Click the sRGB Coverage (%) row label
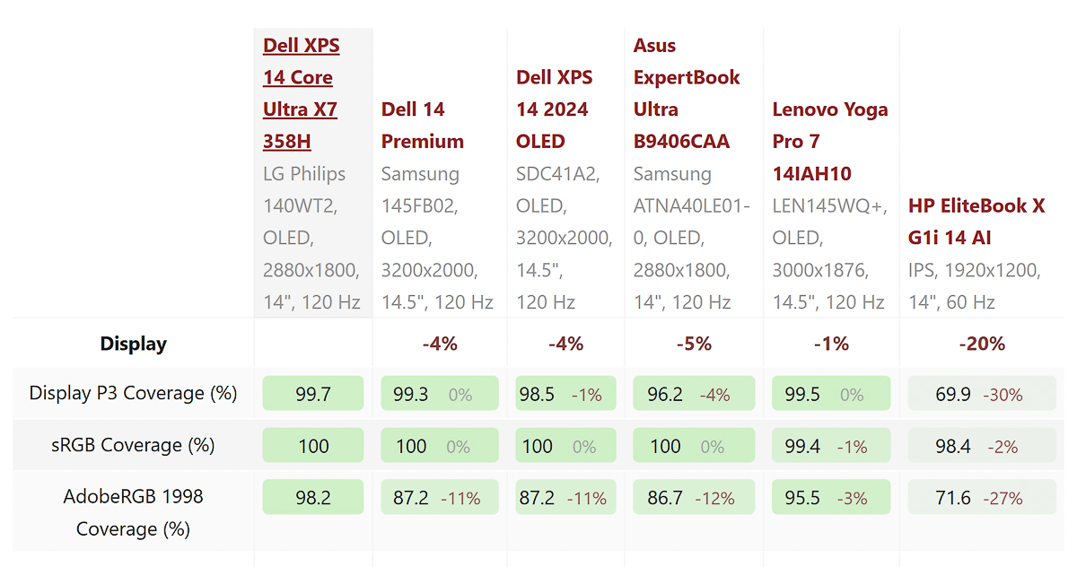This screenshot has width=1077, height=567. (133, 445)
